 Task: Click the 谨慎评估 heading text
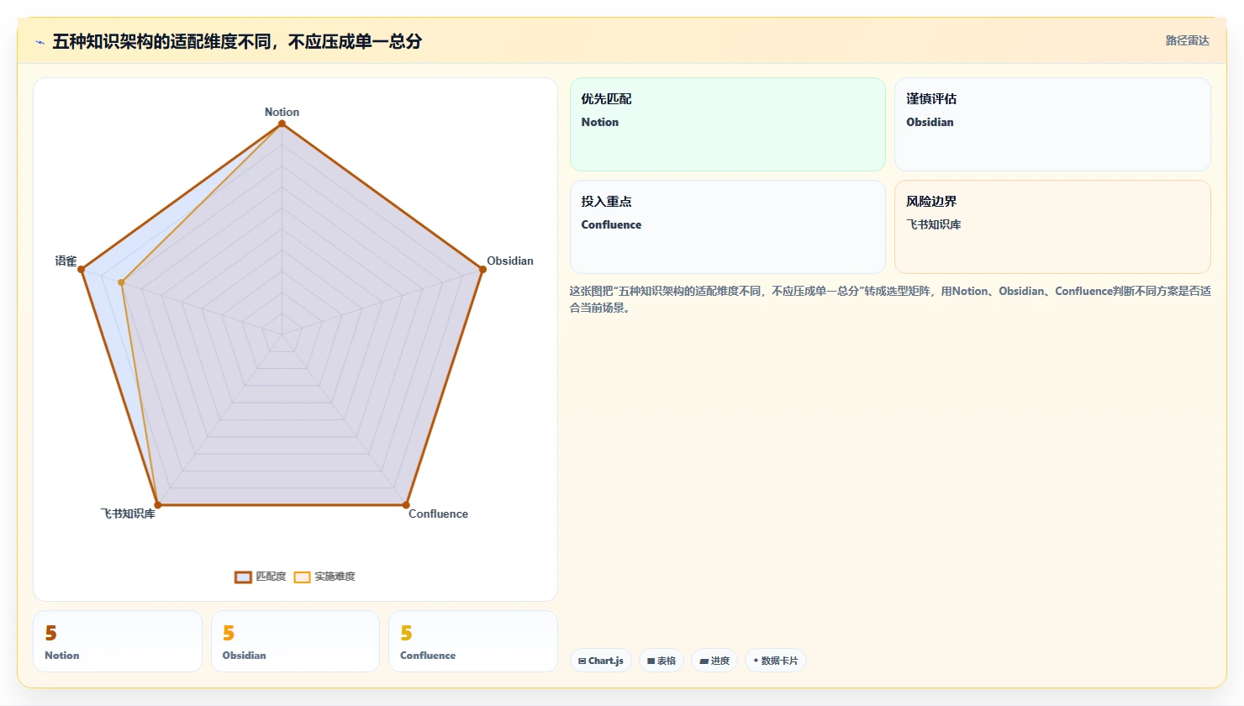tap(931, 99)
